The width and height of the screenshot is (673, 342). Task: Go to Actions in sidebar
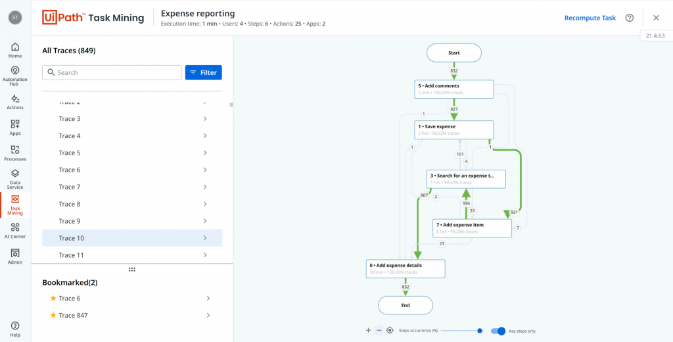coord(16,102)
